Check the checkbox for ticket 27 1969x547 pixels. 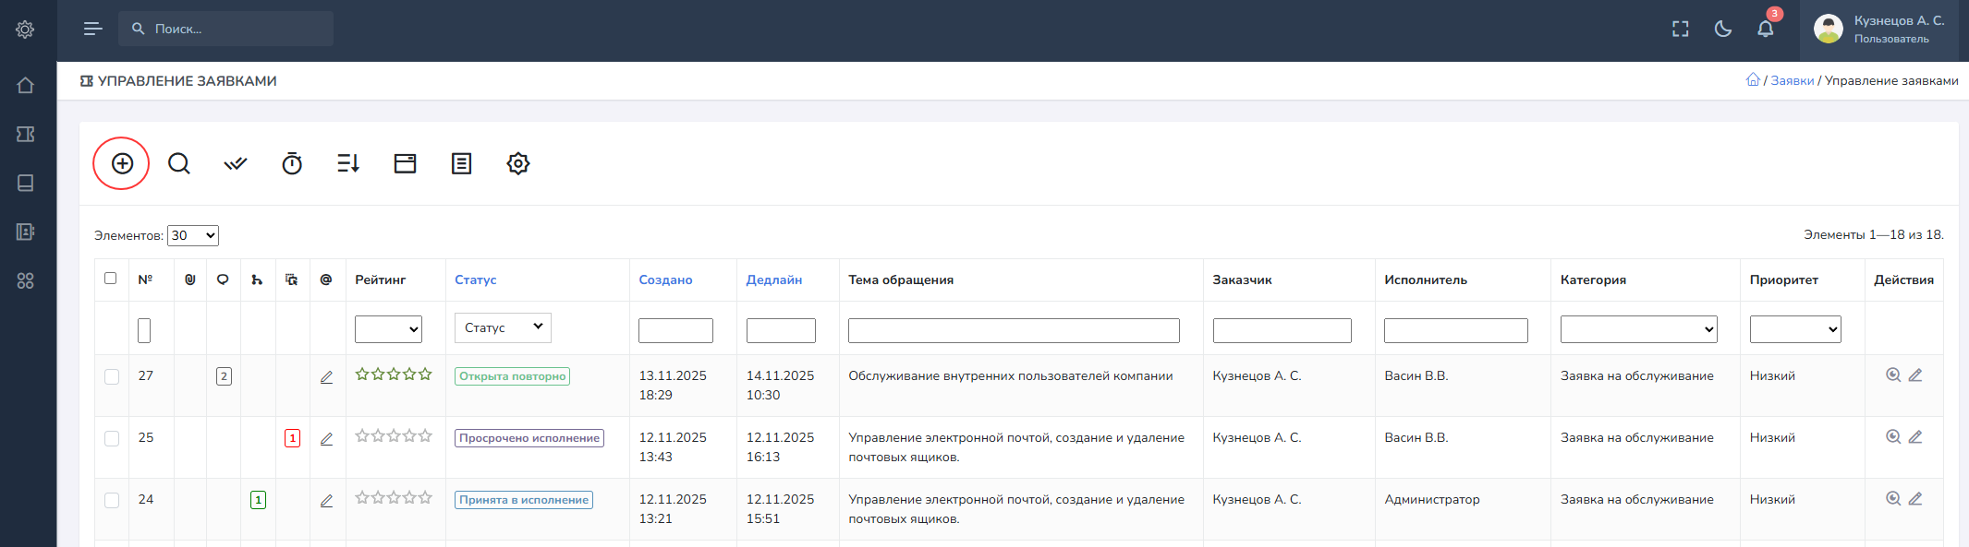[x=112, y=376]
